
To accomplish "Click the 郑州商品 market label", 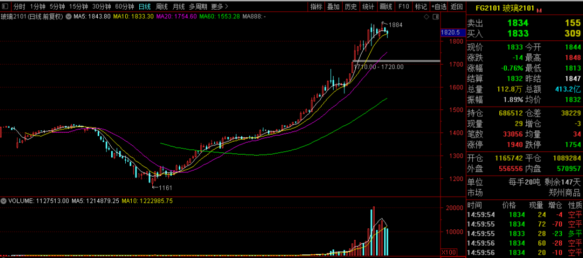I will (565, 193).
